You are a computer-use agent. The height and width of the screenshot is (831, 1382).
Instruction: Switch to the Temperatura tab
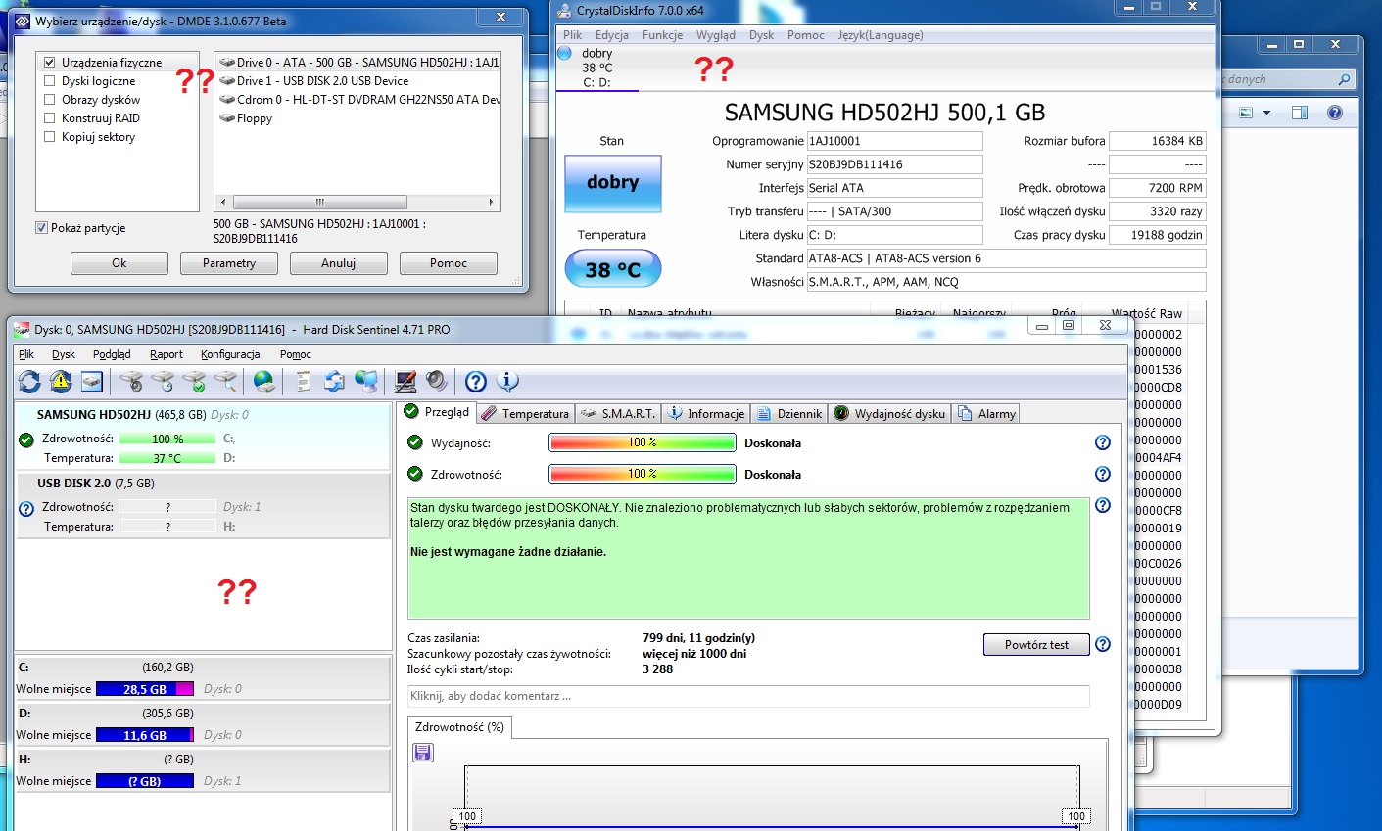pyautogui.click(x=526, y=413)
